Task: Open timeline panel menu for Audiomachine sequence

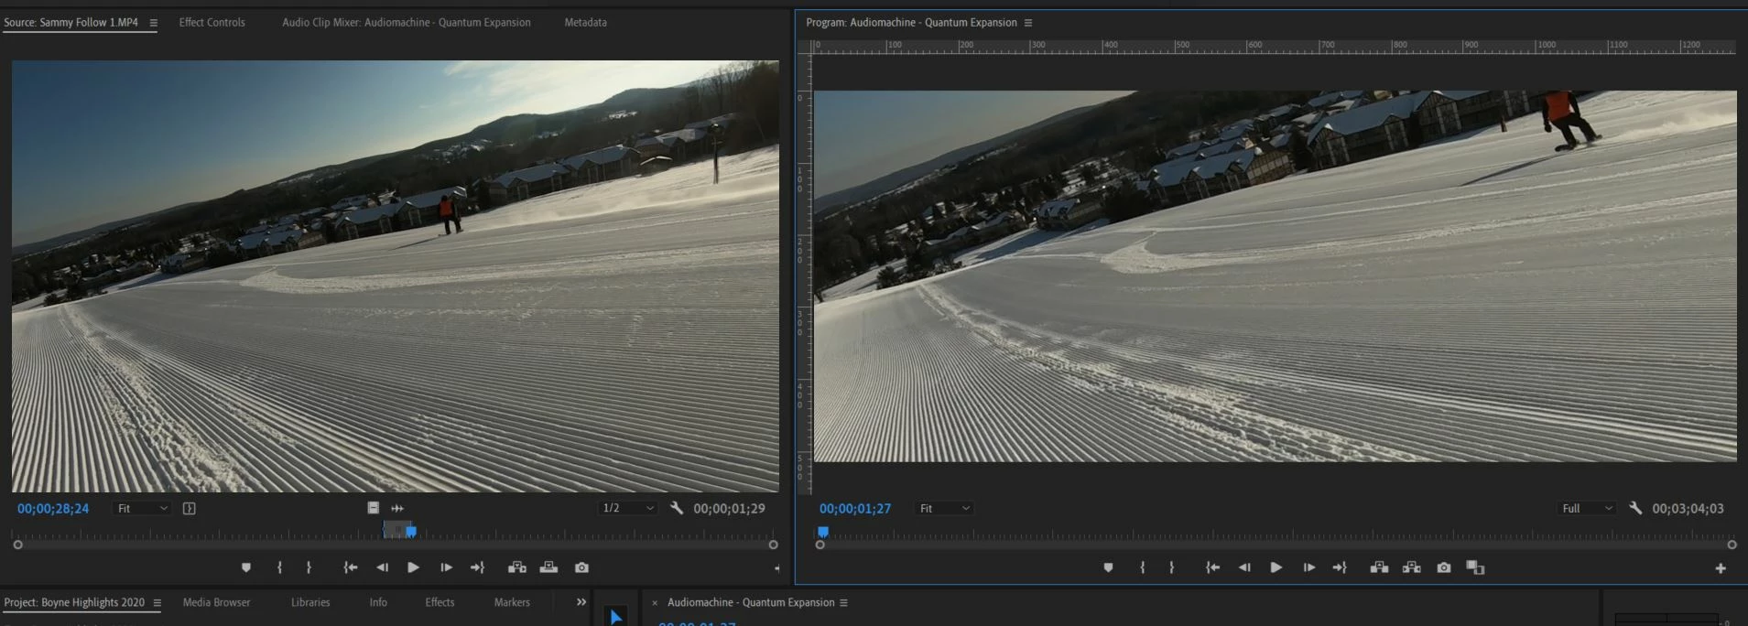Action: pyautogui.click(x=843, y=603)
